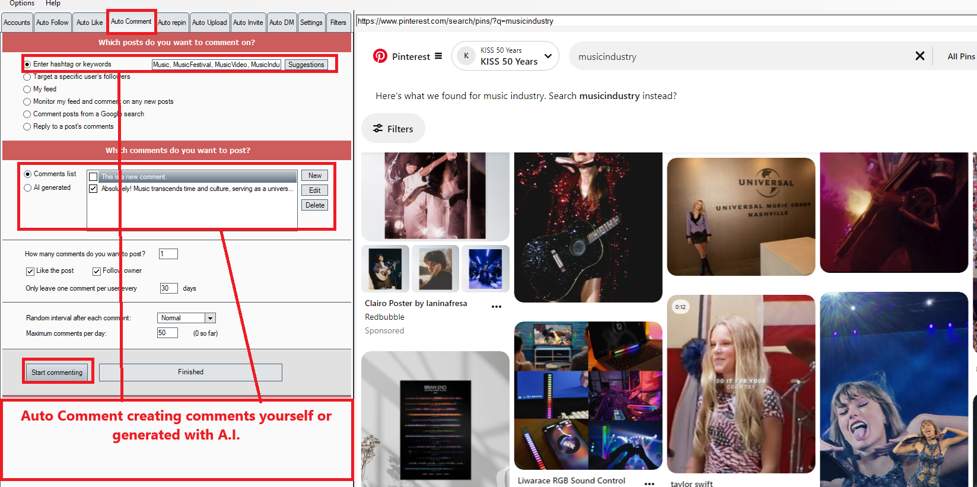Open more options for Clairo Poster pin
The width and height of the screenshot is (977, 487).
497,307
